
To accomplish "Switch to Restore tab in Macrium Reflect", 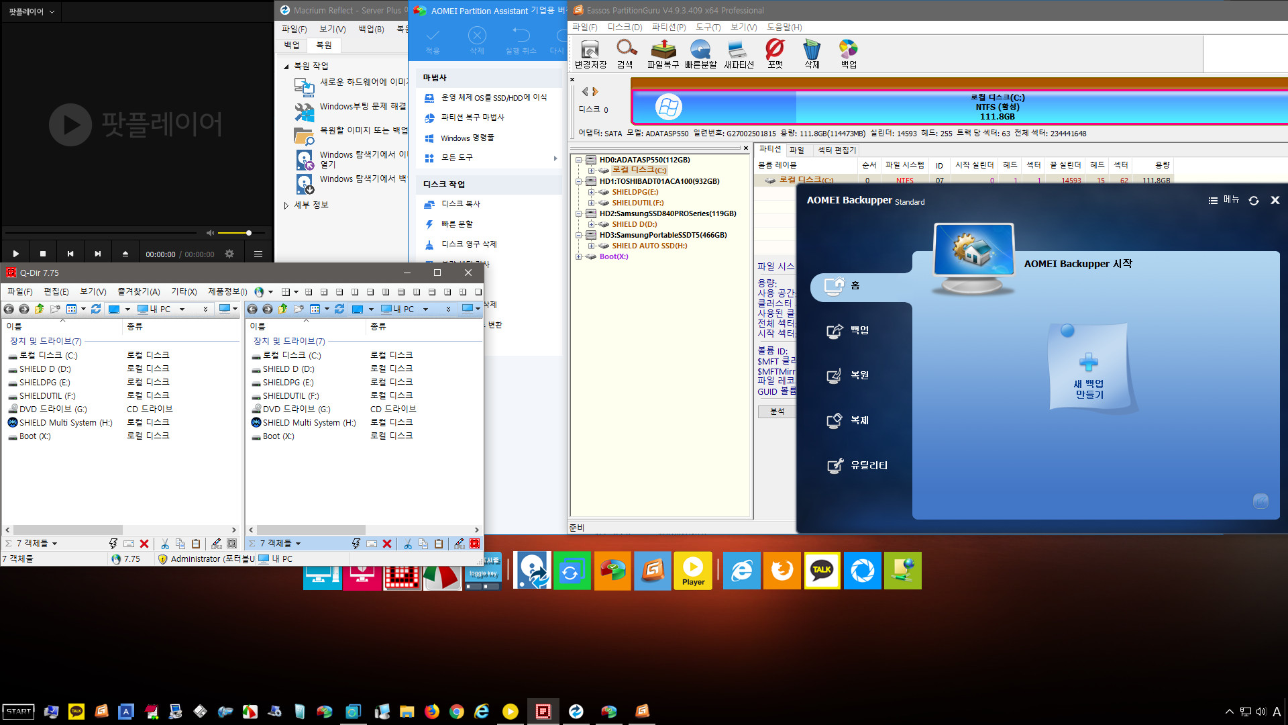I will pos(324,45).
